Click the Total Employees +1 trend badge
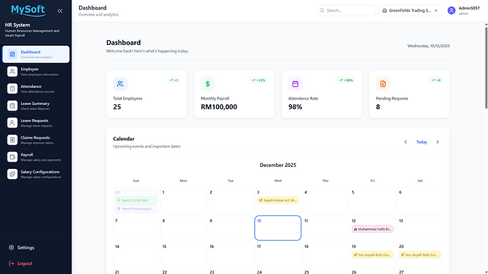 [x=174, y=80]
